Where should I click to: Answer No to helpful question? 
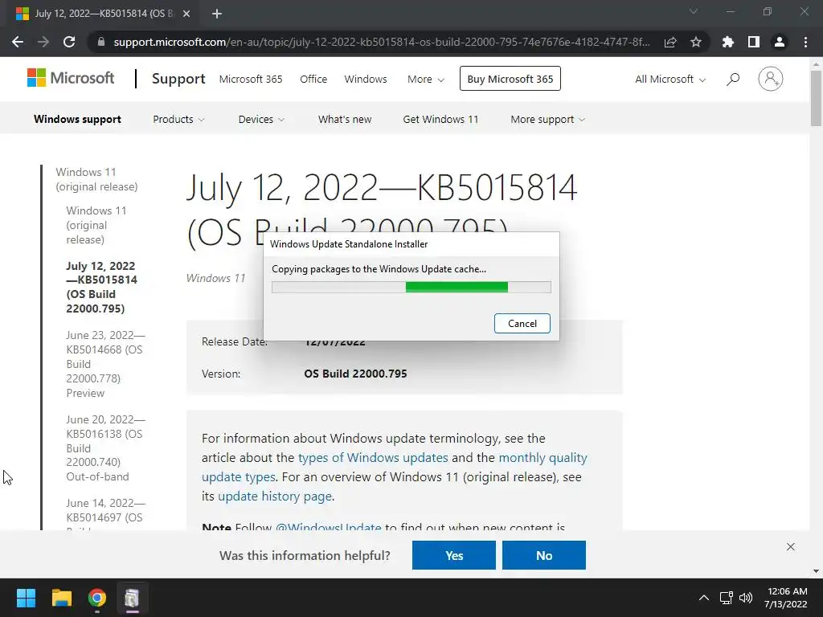point(544,555)
